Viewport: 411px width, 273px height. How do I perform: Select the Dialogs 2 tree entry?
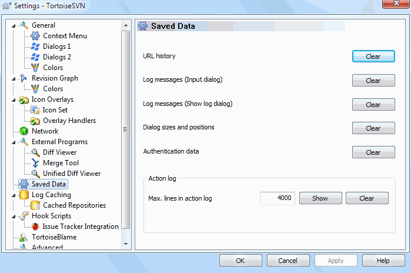tap(57, 57)
